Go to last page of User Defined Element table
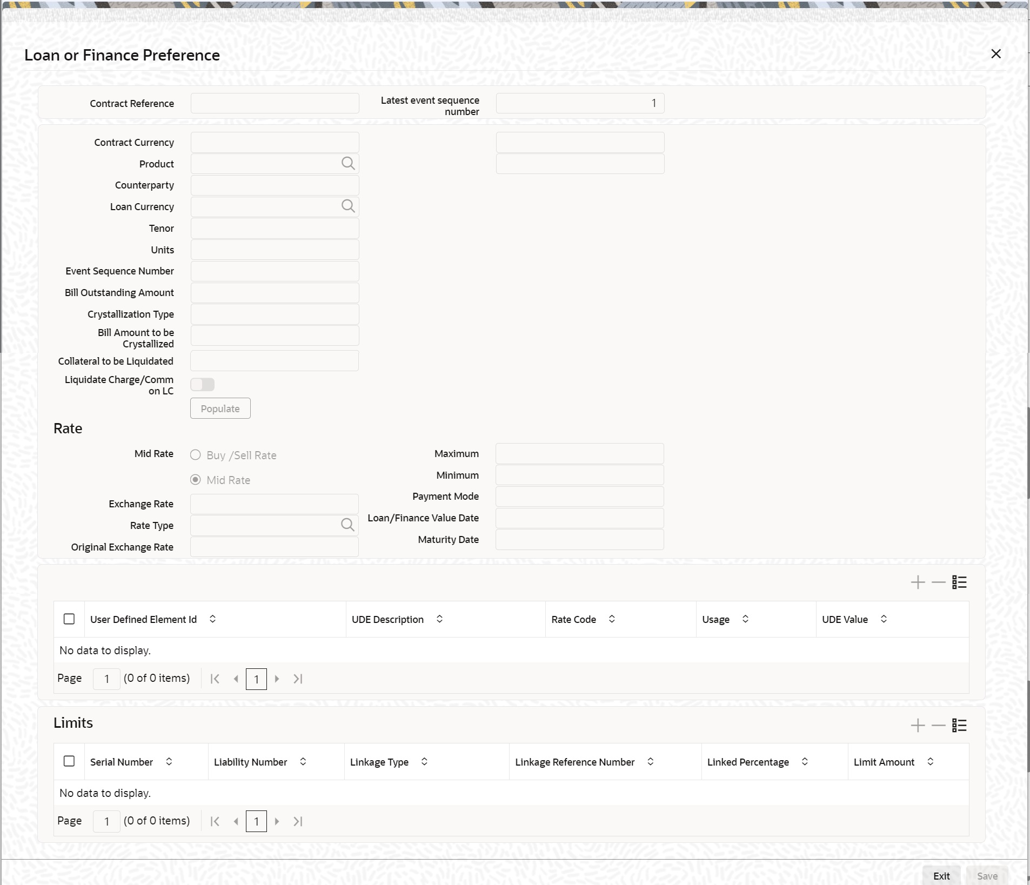Image resolution: width=1030 pixels, height=885 pixels. pos(298,679)
